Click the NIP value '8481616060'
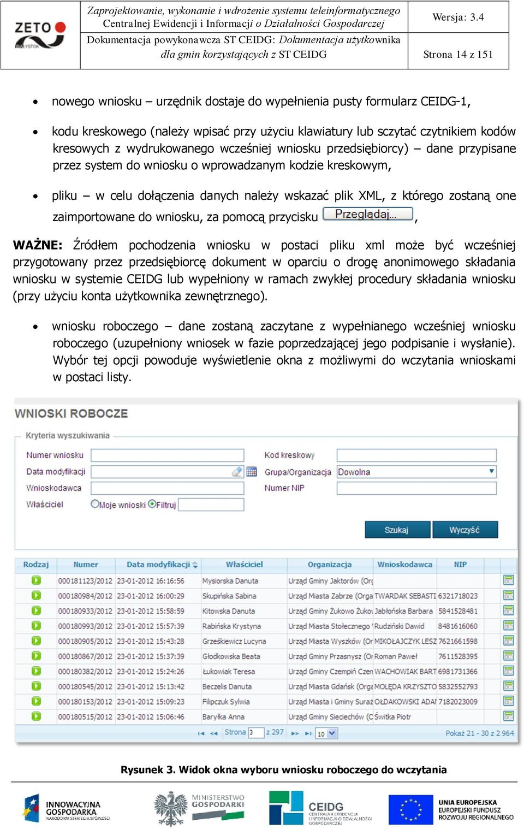 point(457,626)
